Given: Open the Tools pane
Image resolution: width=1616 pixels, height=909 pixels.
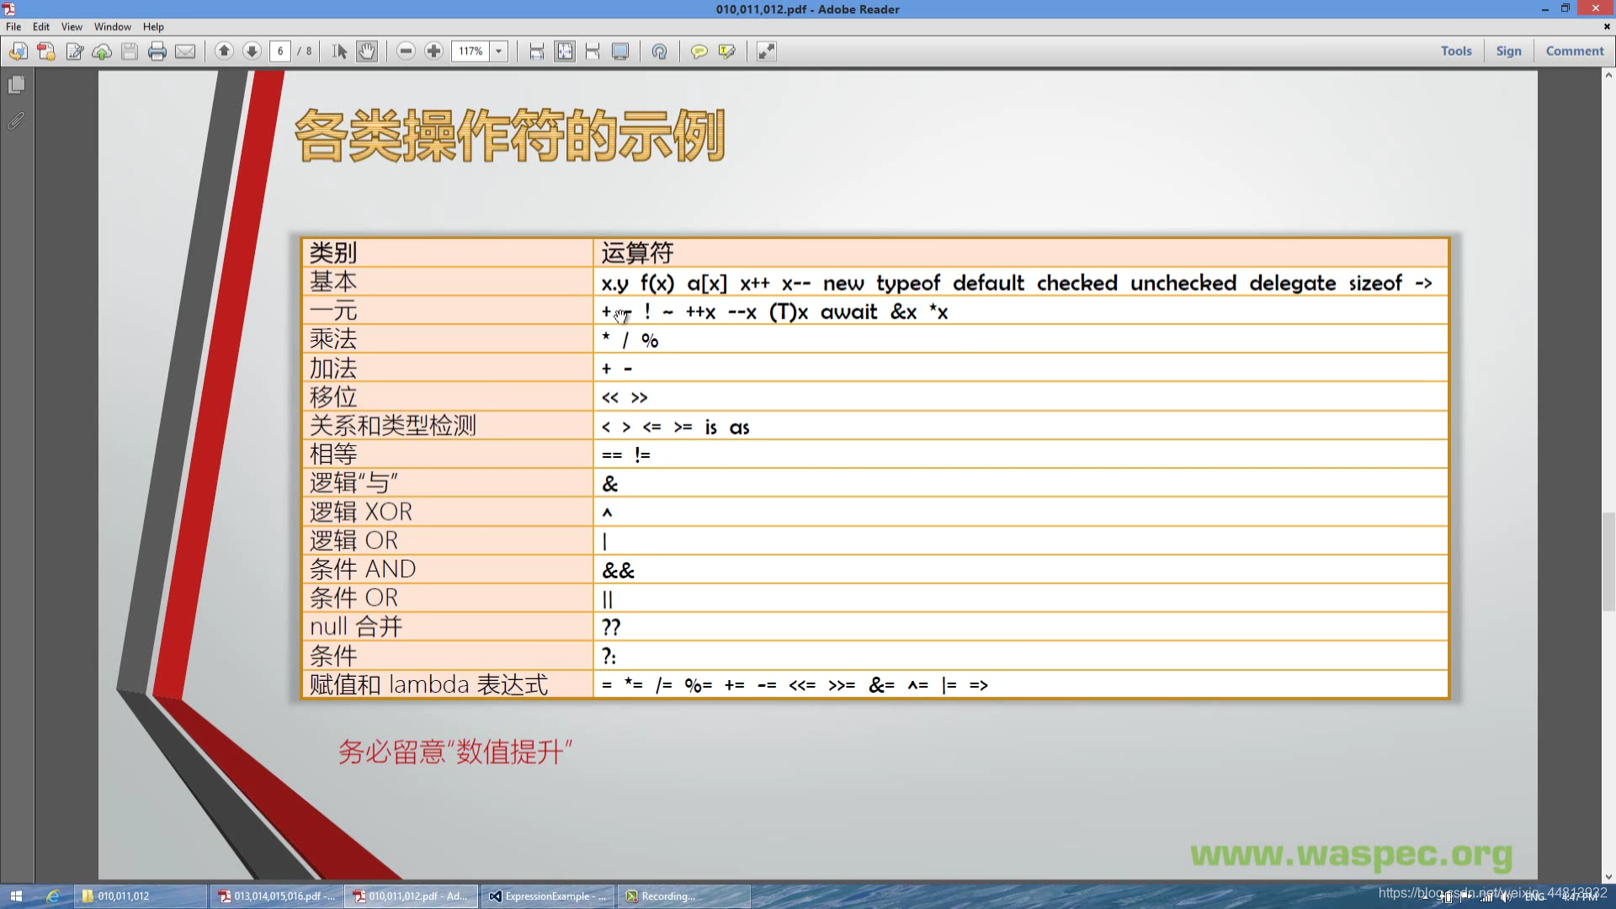Looking at the screenshot, I should [1456, 50].
